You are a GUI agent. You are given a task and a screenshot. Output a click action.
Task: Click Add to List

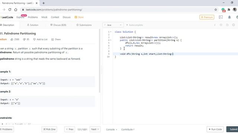click(x=40, y=39)
